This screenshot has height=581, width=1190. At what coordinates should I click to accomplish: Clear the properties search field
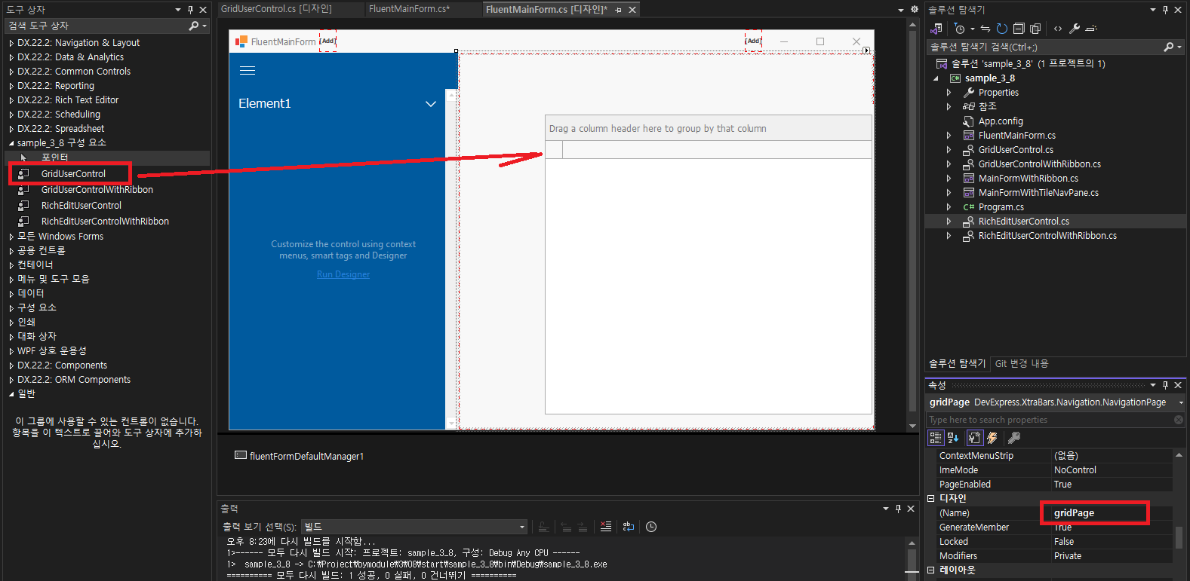click(x=1179, y=420)
